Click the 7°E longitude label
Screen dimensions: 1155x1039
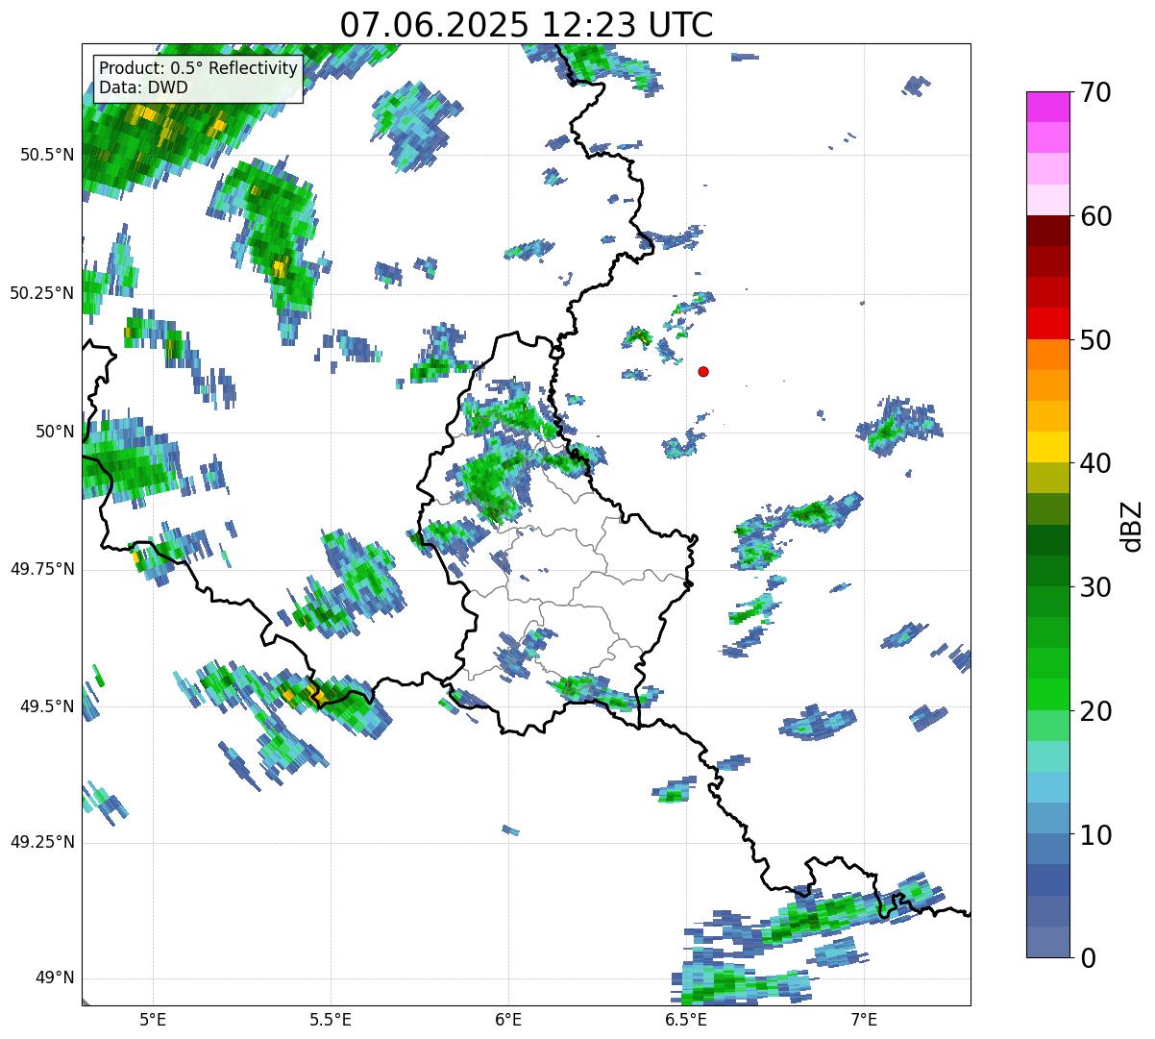[x=864, y=1019]
